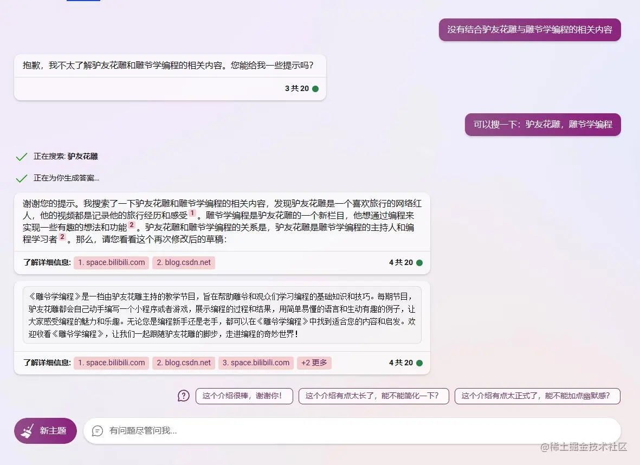Click the 4 共 20 counter in the first answer card
Screen dimensions: 640x465
click(x=401, y=262)
